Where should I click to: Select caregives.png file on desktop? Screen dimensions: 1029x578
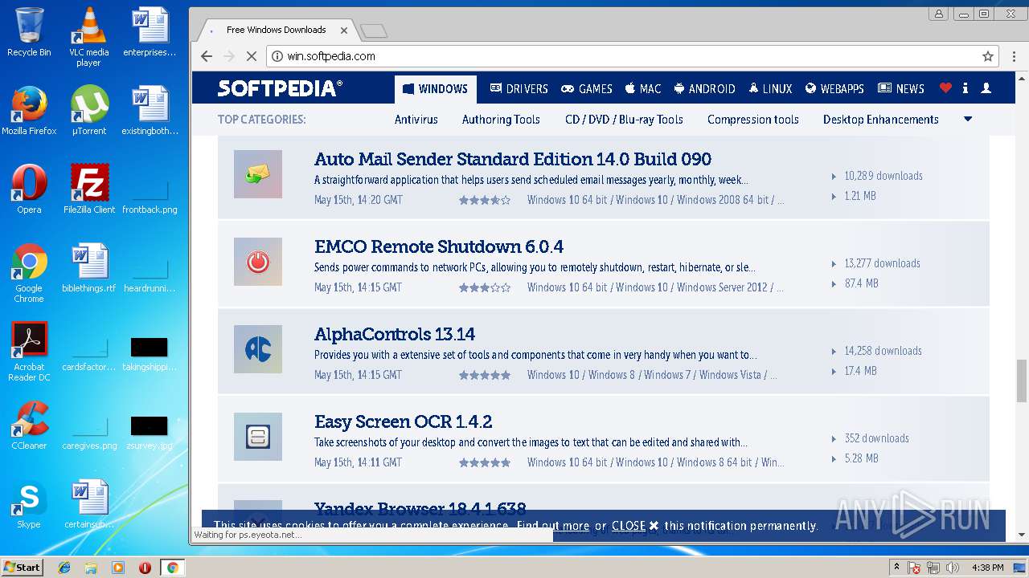89,433
